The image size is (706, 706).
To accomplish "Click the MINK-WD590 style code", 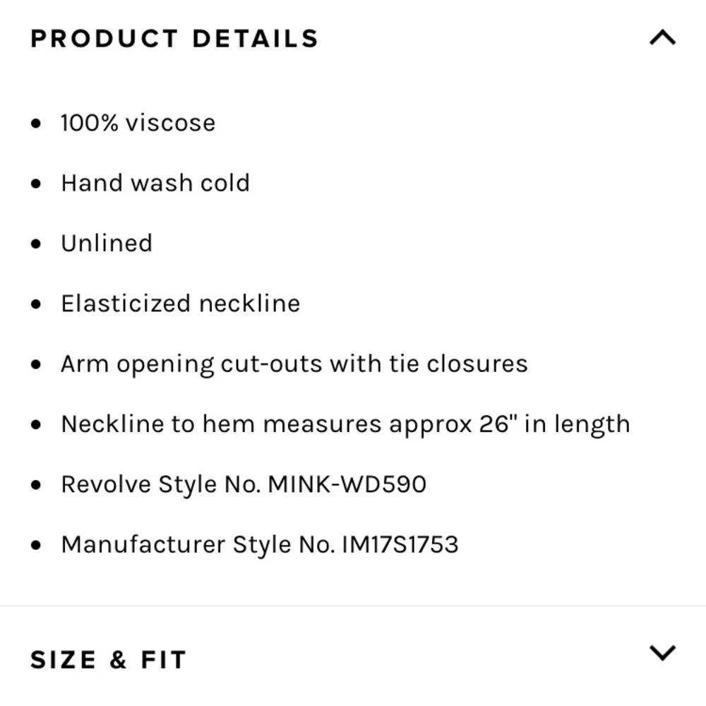I will 347,485.
